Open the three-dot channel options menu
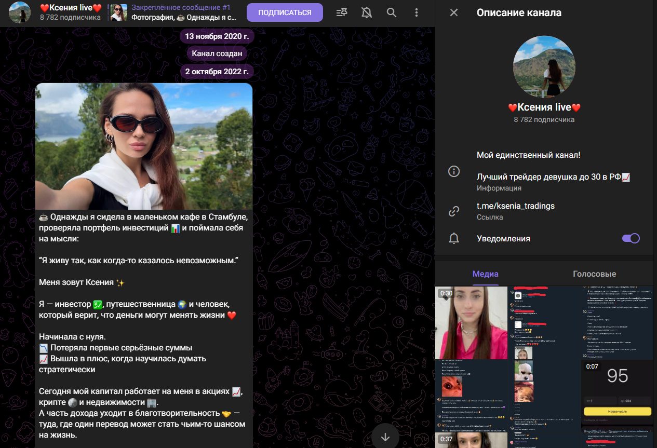 click(x=417, y=12)
